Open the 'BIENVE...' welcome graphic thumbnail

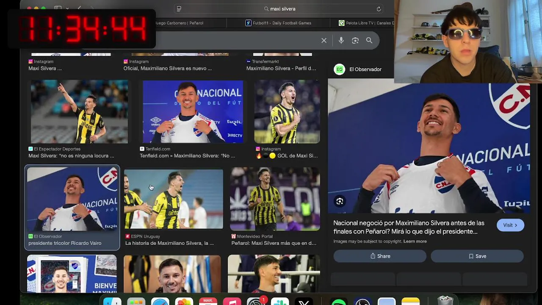pos(72,274)
